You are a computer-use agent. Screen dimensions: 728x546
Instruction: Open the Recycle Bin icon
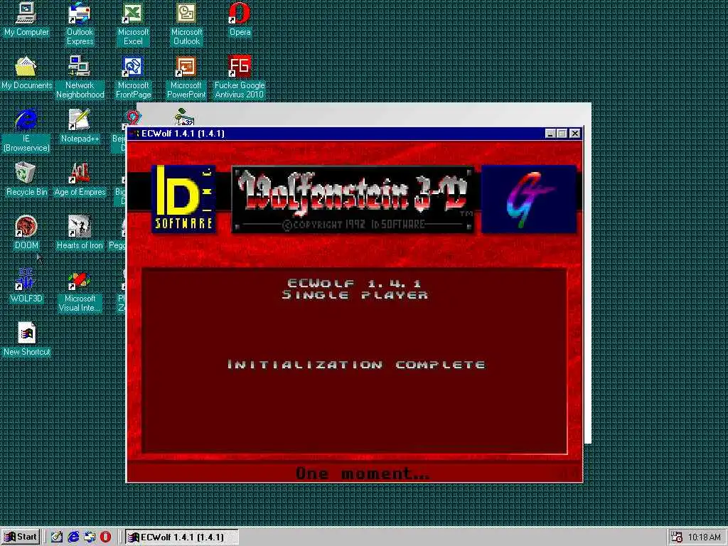26,179
